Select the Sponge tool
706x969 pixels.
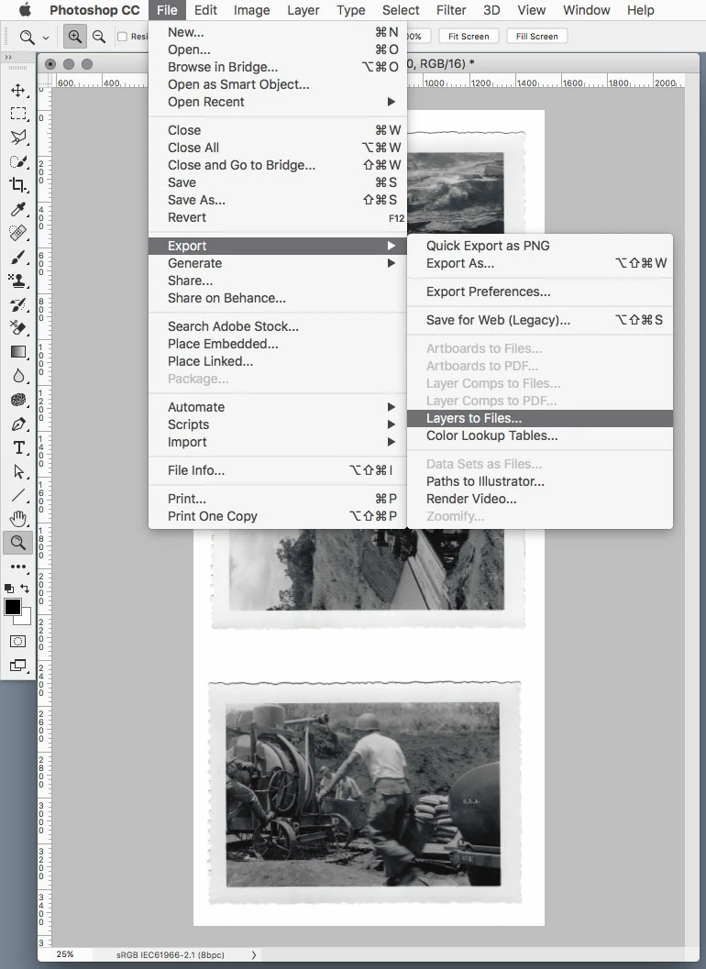click(x=18, y=400)
